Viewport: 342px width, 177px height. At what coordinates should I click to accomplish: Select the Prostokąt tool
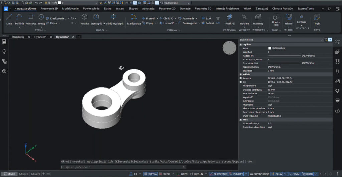click(31, 19)
